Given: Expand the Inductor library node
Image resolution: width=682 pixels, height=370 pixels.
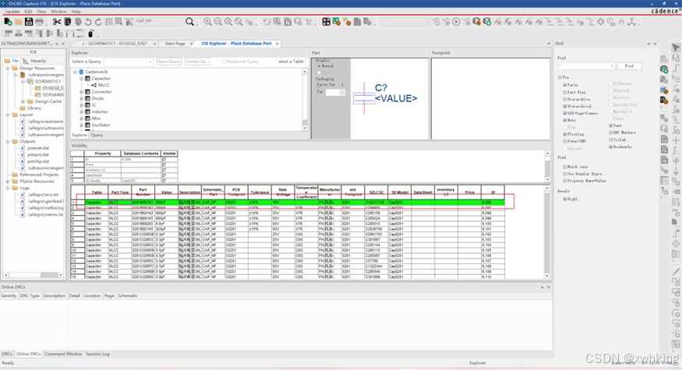Looking at the screenshot, I should point(81,111).
